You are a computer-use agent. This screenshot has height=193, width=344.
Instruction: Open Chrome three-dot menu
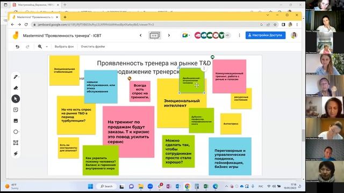point(297,25)
